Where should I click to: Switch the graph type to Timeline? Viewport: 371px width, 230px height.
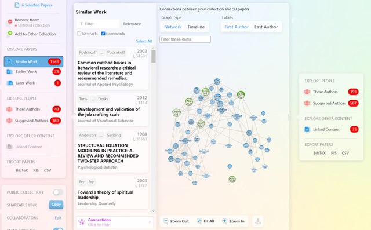[196, 27]
